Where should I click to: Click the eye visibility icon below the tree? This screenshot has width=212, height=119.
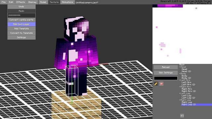point(182,116)
